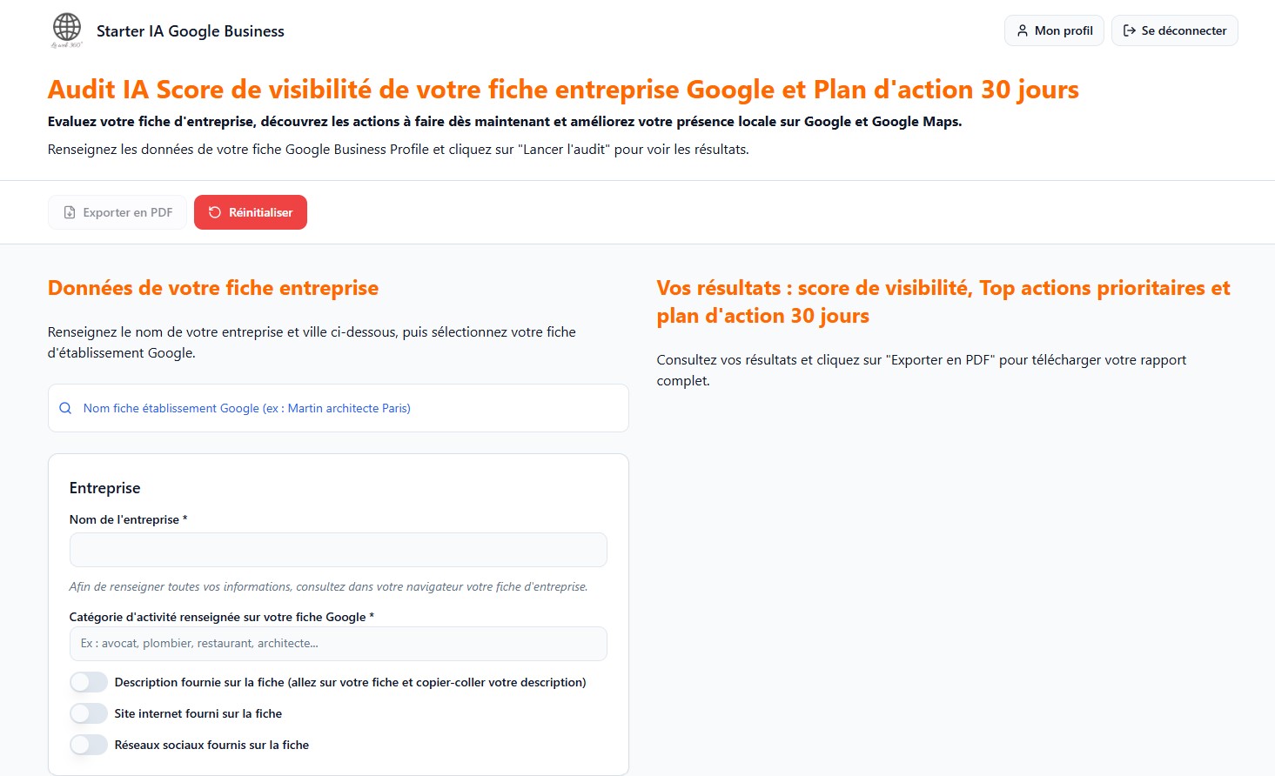This screenshot has width=1275, height=776.
Task: Click the Site internet fourni label text
Action: pos(198,713)
